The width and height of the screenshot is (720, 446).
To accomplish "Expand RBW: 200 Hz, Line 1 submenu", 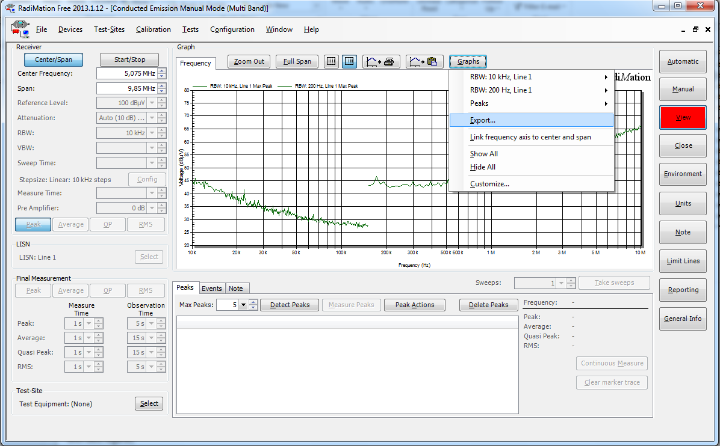I will [532, 90].
